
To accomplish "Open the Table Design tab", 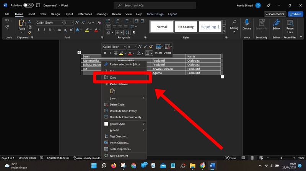I will tap(155, 14).
